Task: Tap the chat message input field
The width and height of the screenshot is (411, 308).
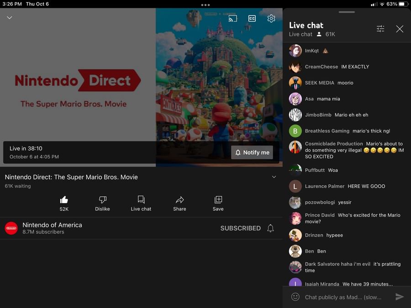Action: click(x=343, y=297)
